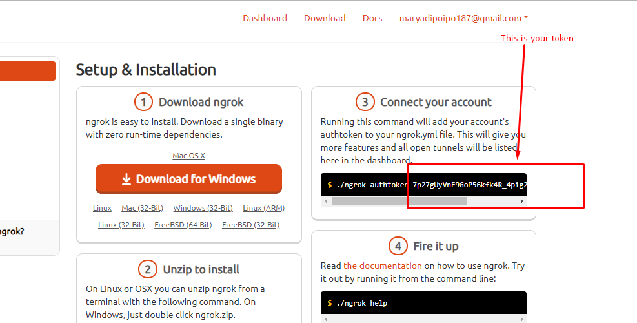
Task: Click left arrow of ngrok help scrollbar
Action: coord(326,319)
